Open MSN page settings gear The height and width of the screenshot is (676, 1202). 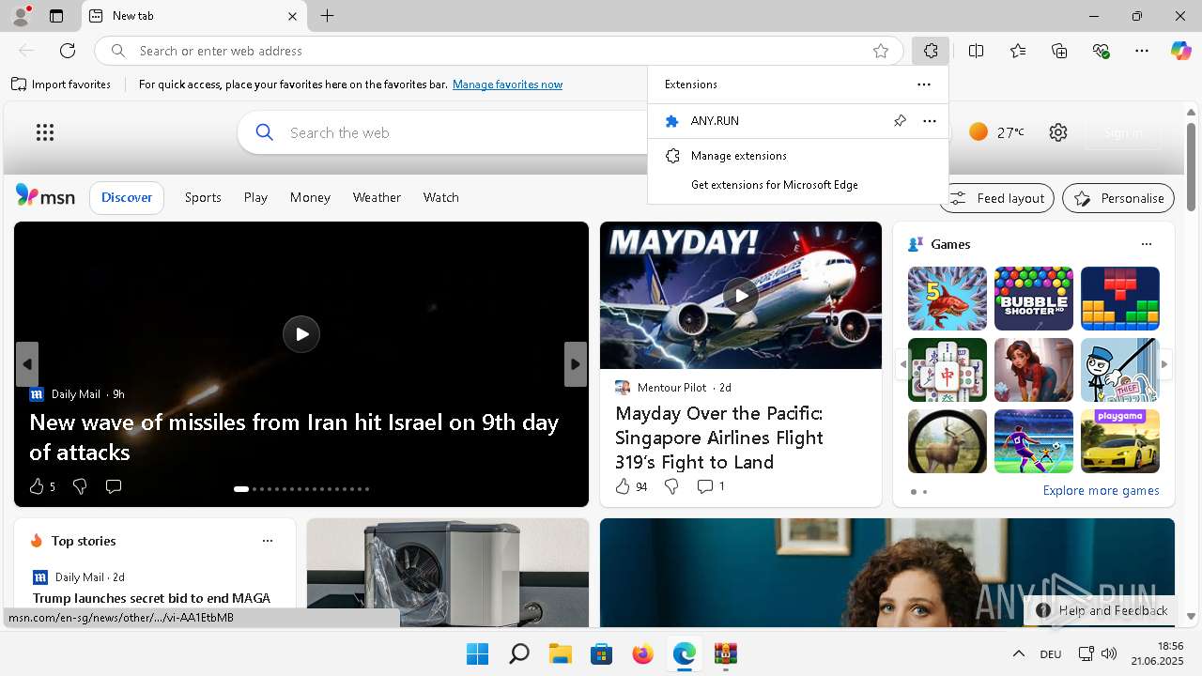[x=1058, y=132]
